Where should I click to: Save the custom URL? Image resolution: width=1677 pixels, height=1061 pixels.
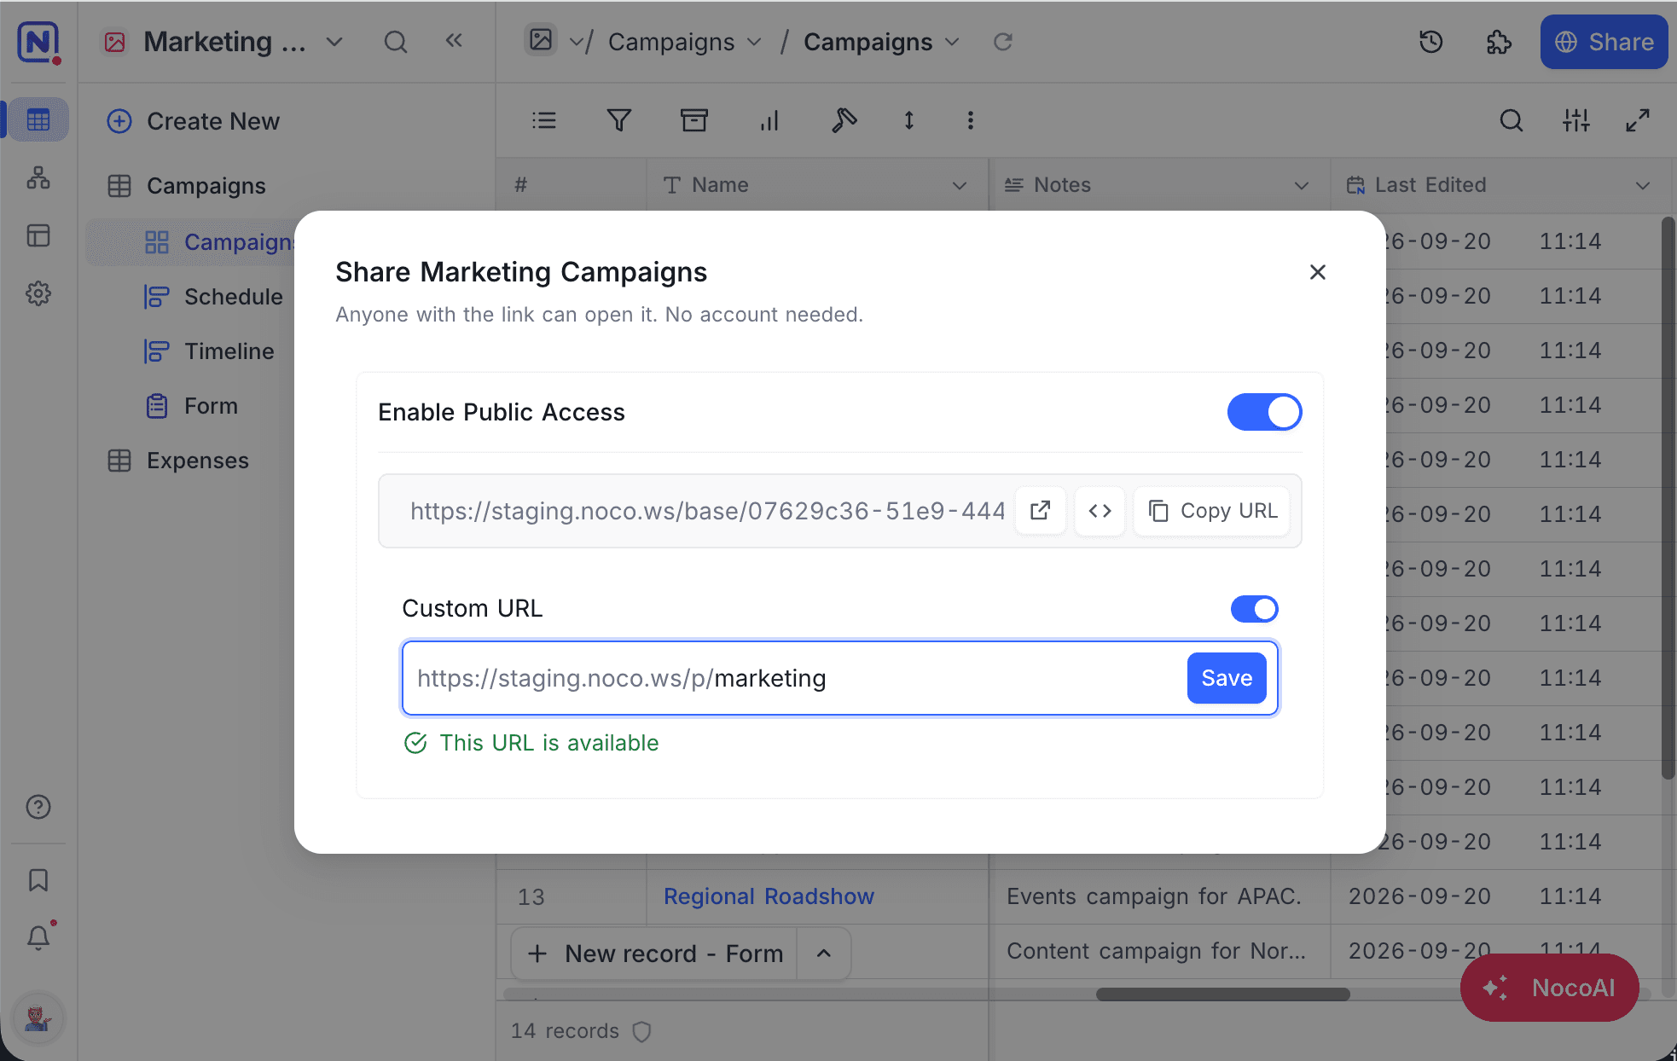click(x=1227, y=678)
